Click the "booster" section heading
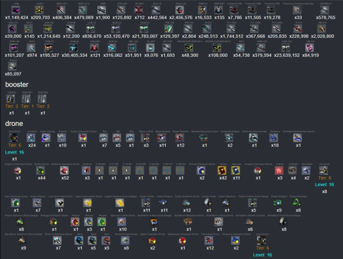Viewport: 343px width, 259px height. click(21, 84)
